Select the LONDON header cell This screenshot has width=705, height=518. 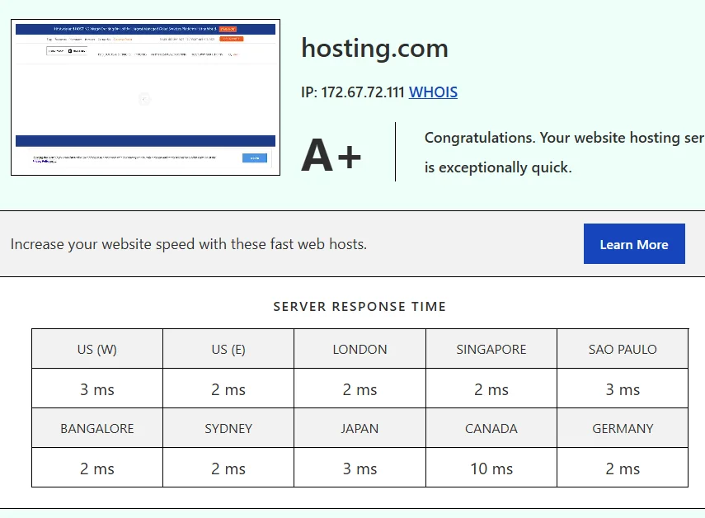[x=360, y=349]
